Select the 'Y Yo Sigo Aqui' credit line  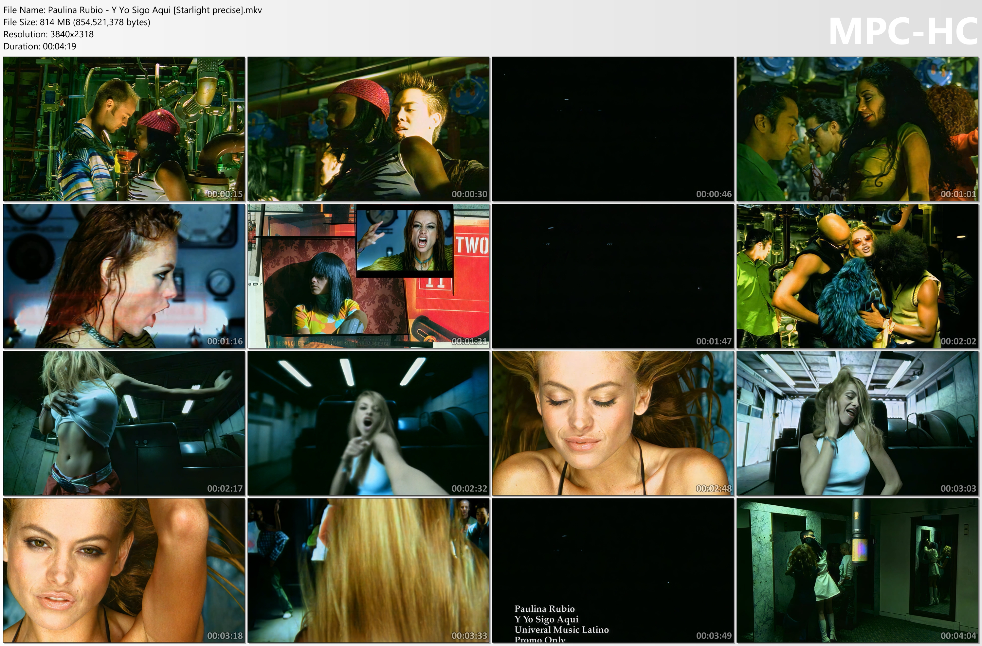546,619
